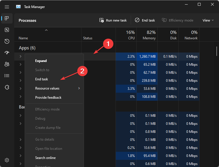219x167 pixels.
Task: Open the hamburger navigation menu
Action: [7, 7]
